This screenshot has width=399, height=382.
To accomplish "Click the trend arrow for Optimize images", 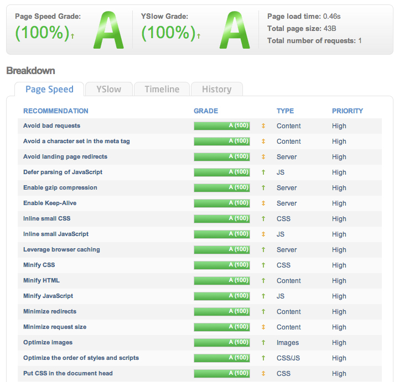I will [x=263, y=343].
